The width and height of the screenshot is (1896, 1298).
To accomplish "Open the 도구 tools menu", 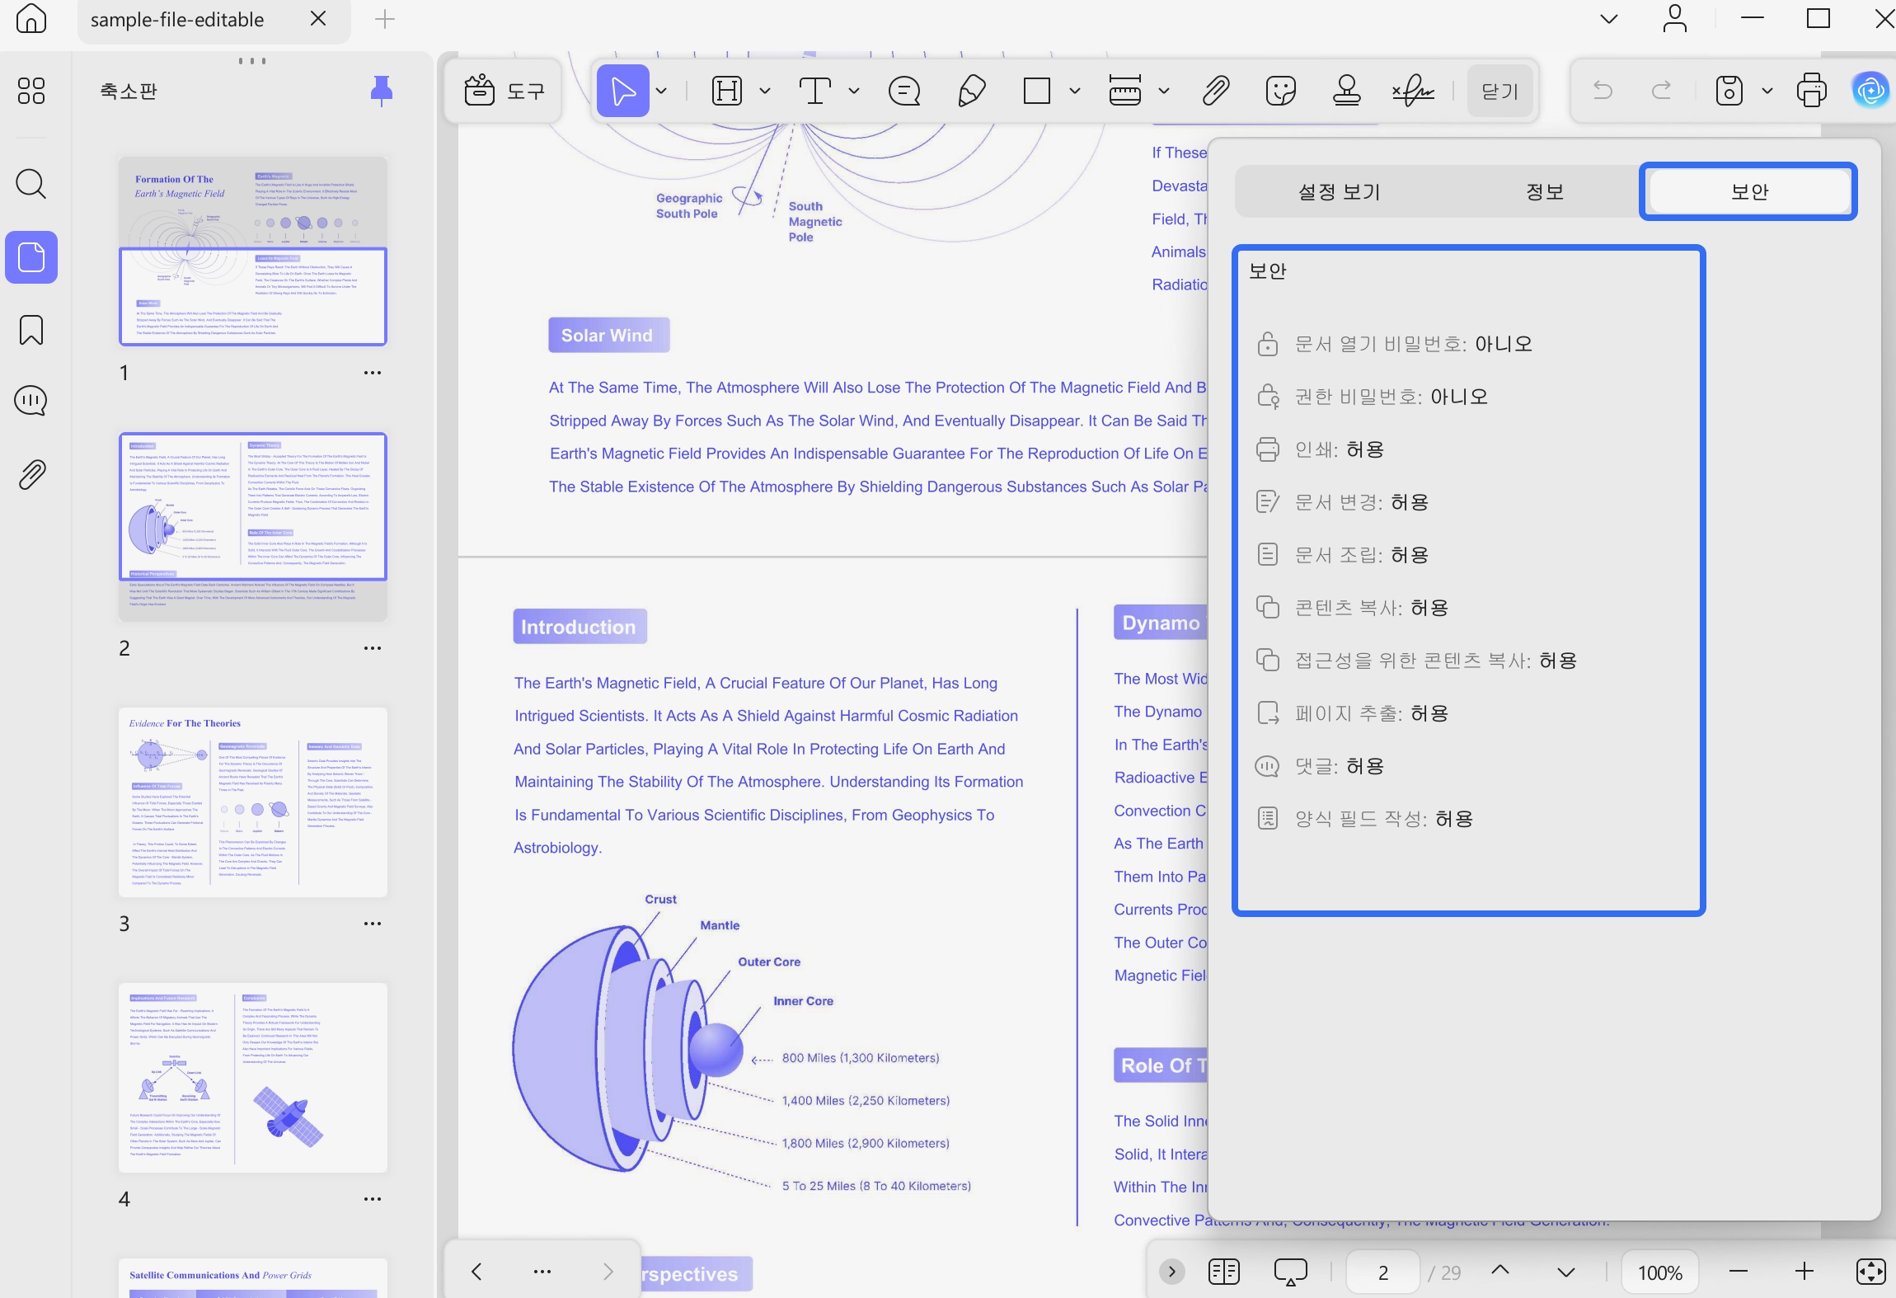I will 504,91.
